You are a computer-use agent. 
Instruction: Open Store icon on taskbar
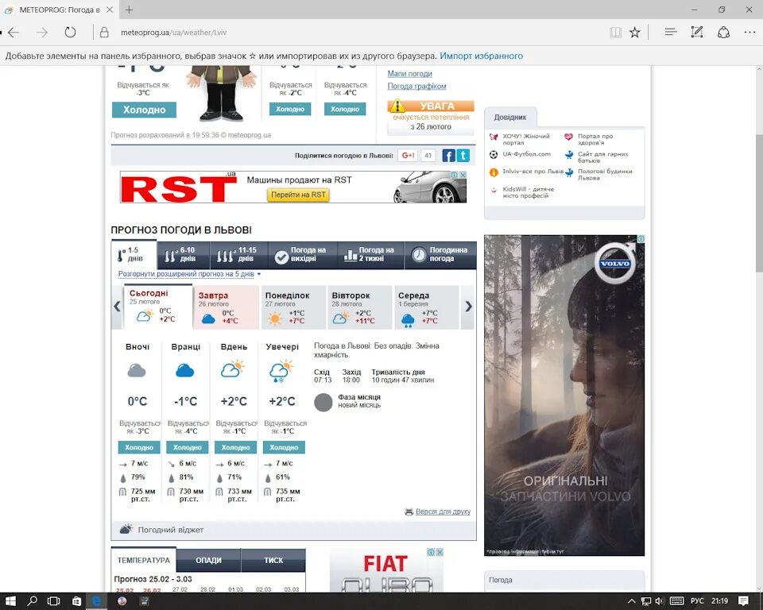tap(76, 601)
